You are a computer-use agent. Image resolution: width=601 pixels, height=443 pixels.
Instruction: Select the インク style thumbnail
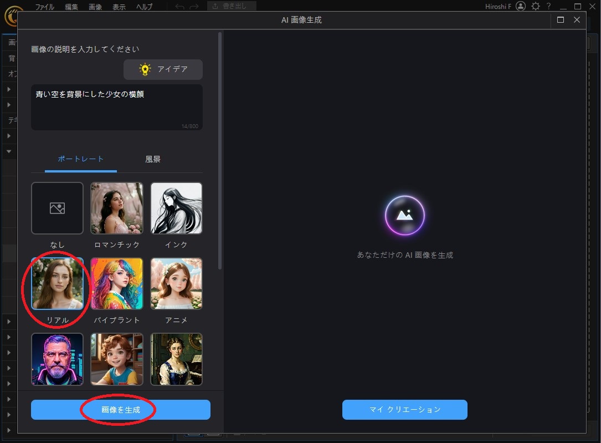(x=176, y=208)
